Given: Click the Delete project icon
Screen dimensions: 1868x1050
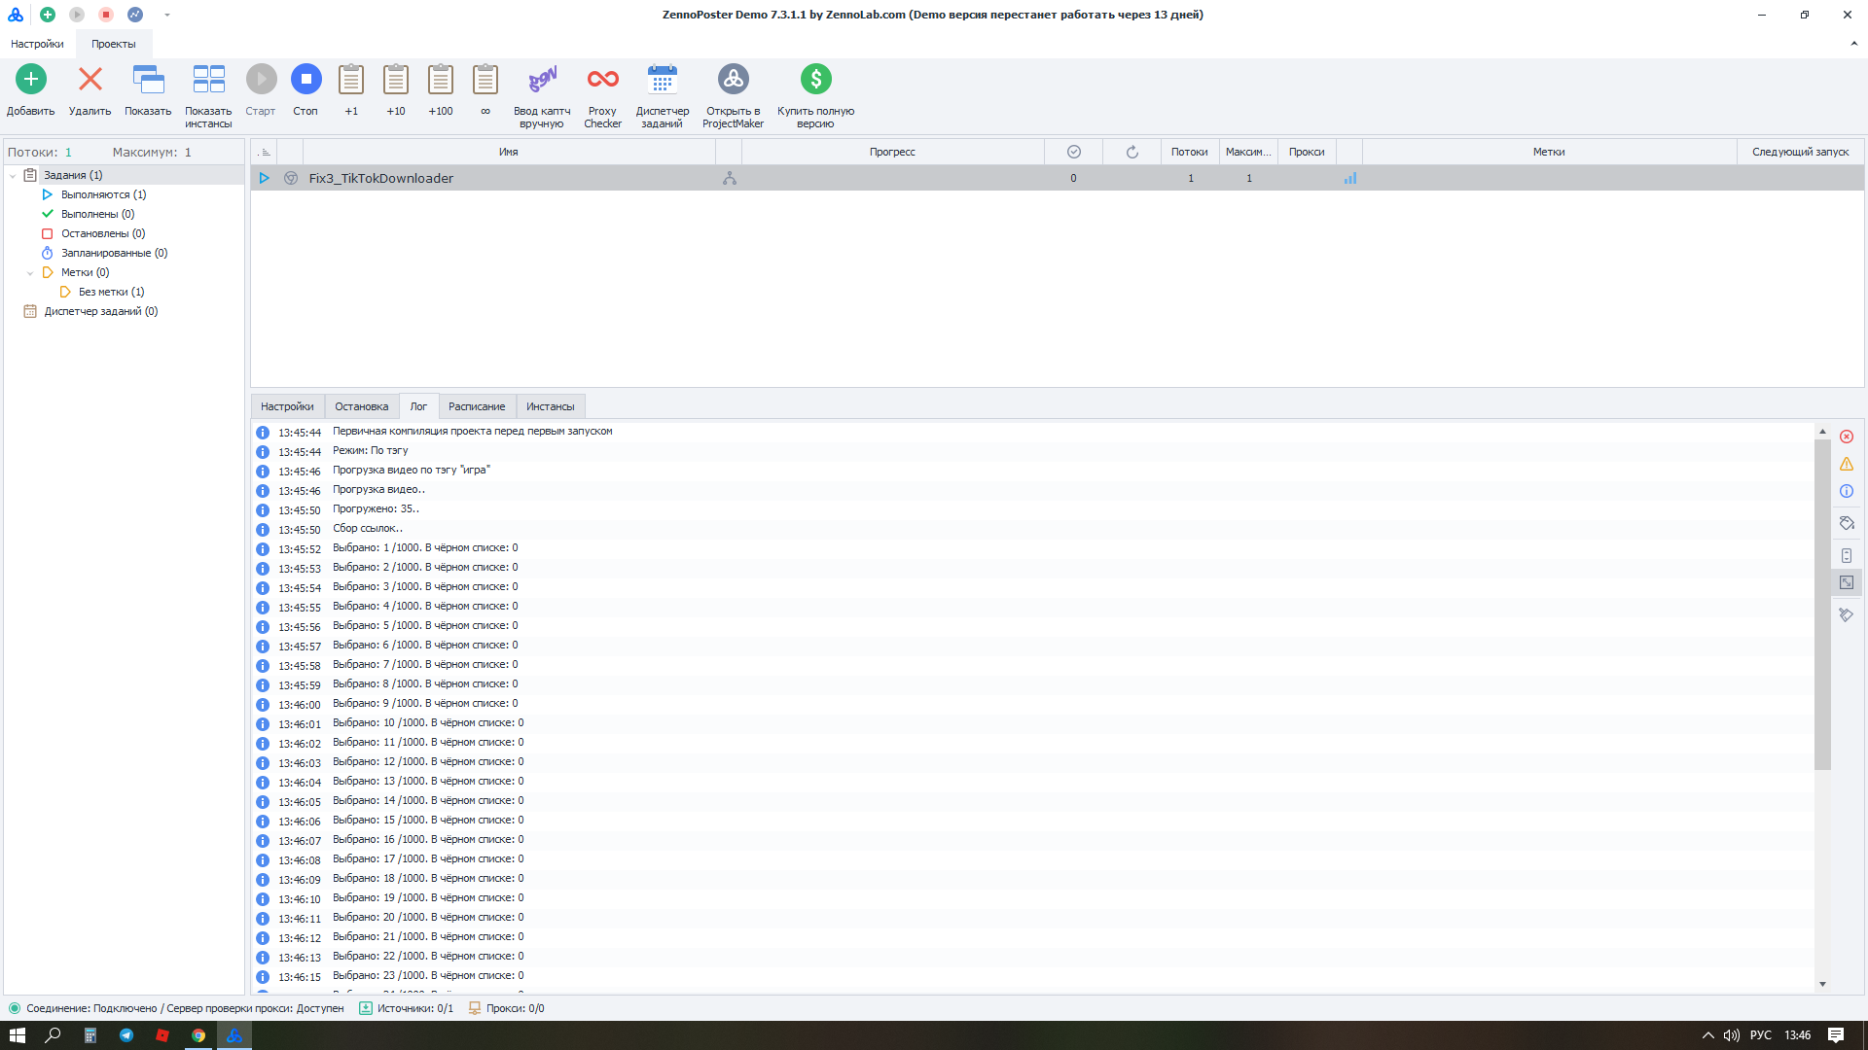Looking at the screenshot, I should [x=90, y=80].
